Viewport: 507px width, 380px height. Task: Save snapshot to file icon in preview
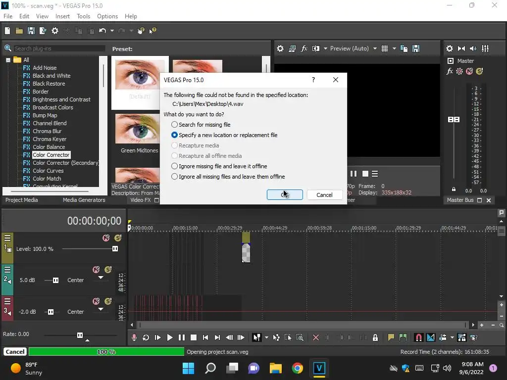coord(416,48)
